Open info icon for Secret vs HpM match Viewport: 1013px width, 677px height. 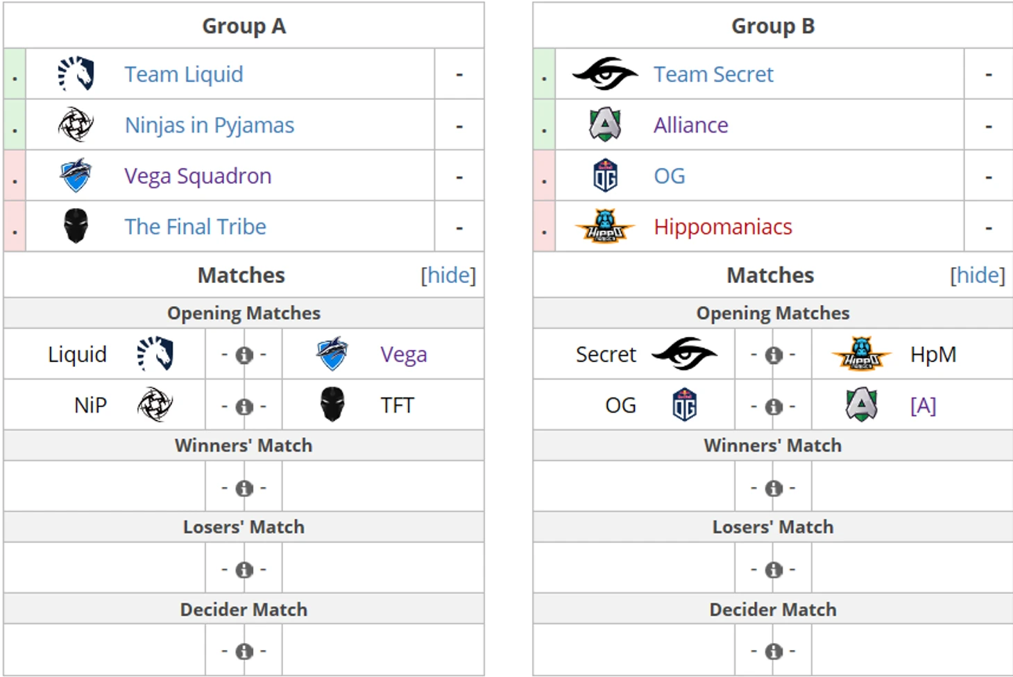(774, 355)
